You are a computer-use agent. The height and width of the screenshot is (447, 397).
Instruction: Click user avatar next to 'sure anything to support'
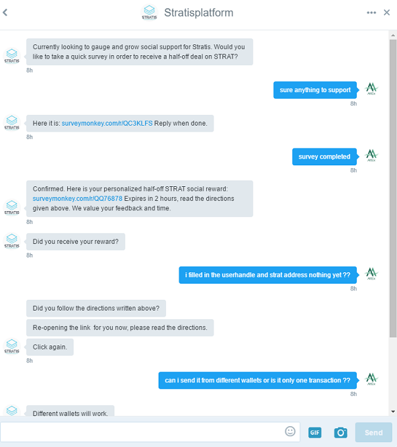371,89
